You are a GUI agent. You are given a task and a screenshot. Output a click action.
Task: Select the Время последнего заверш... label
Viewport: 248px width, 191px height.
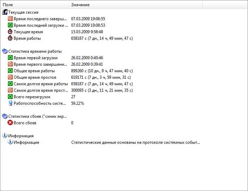point(40,19)
